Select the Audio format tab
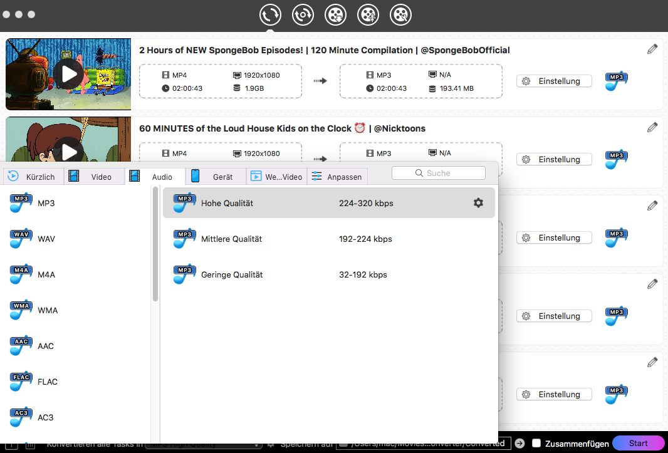The height and width of the screenshot is (453, 668). click(155, 177)
